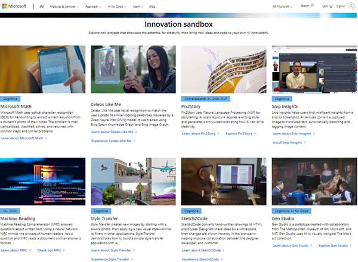The width and height of the screenshot is (358, 262).
Task: Click the Microsoft Math title
Action: click(16, 106)
